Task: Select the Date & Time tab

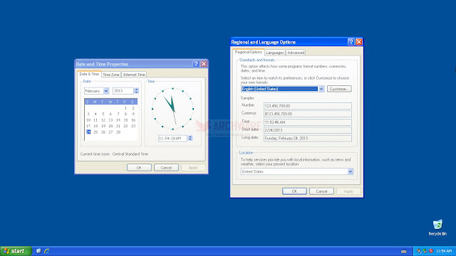Action: coord(89,74)
